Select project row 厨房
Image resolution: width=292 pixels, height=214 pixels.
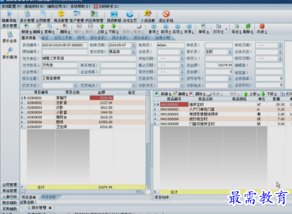[83, 122]
